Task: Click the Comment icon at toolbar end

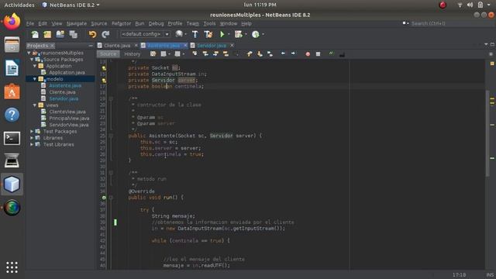Action: coord(342,54)
